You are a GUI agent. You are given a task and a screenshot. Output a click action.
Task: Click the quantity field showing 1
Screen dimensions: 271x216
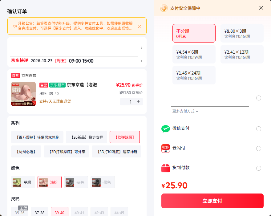pyautogui.click(x=131, y=102)
